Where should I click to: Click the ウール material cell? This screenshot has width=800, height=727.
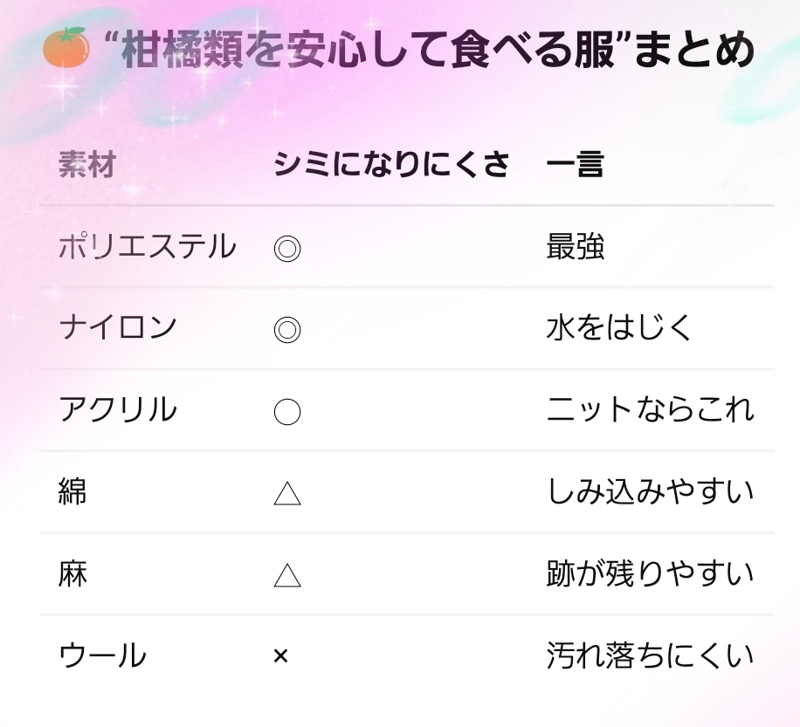102,656
